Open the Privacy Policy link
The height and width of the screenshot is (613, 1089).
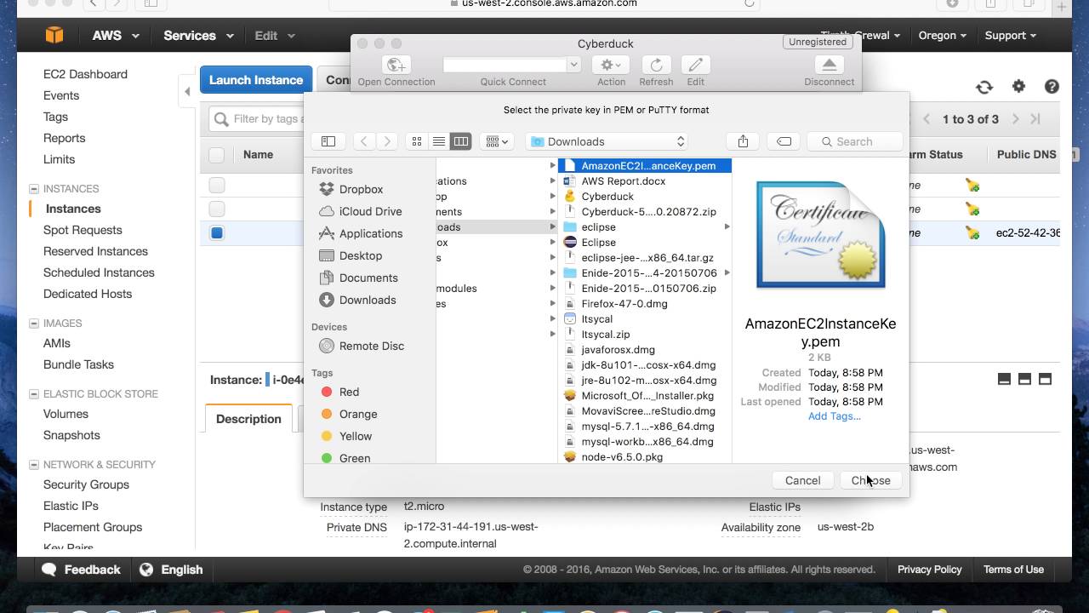929,570
